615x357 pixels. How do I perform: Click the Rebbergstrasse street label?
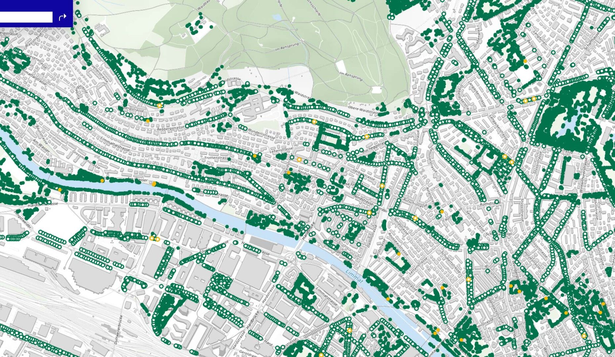click(x=171, y=128)
